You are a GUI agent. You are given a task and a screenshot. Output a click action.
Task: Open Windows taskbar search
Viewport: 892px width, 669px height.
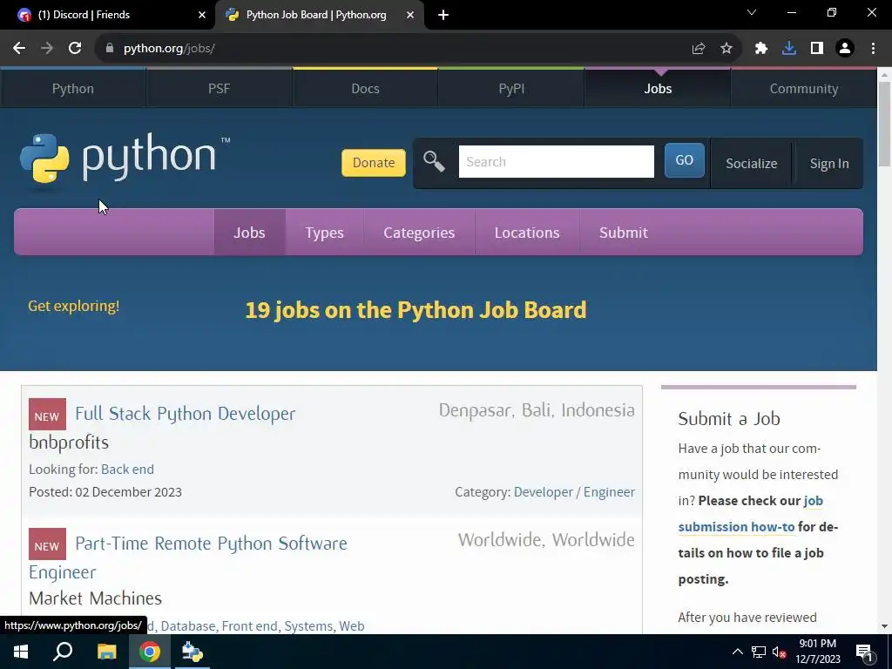[x=63, y=652]
